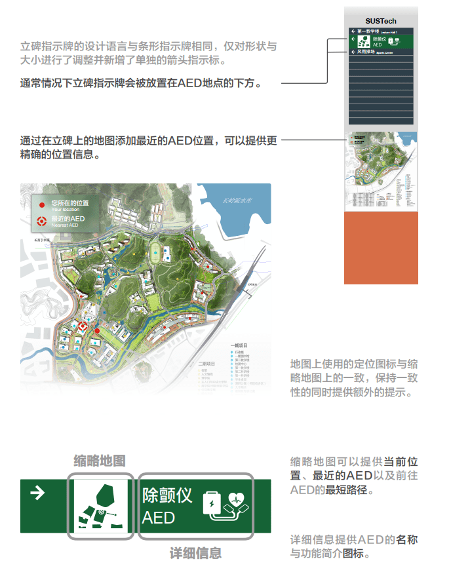
Task: Click the 缩略地图 label
Action: [99, 461]
